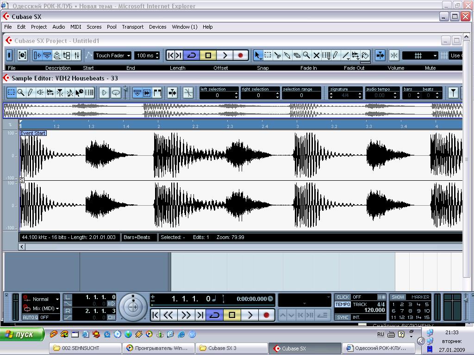Select the project Range Selection tool
The image size is (474, 355).
[268, 55]
